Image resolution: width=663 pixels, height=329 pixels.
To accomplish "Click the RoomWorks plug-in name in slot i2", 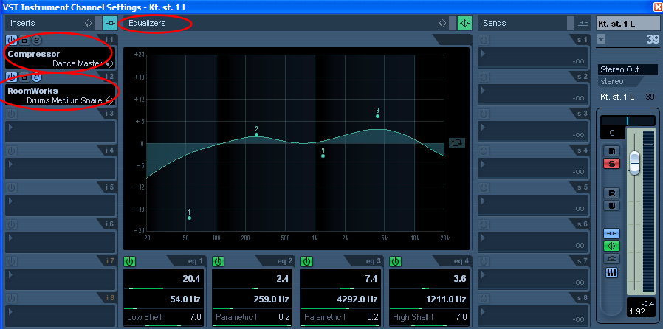I will 32,91.
